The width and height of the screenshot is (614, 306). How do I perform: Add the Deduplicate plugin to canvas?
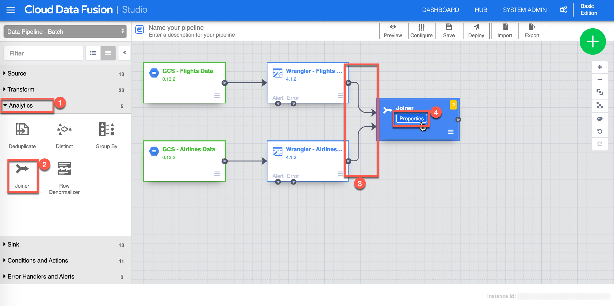[x=22, y=130]
